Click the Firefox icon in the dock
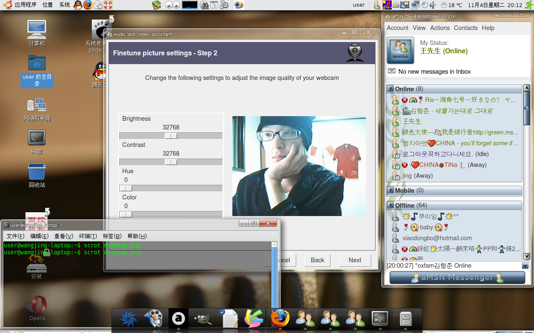This screenshot has width=534, height=333. pos(280,318)
